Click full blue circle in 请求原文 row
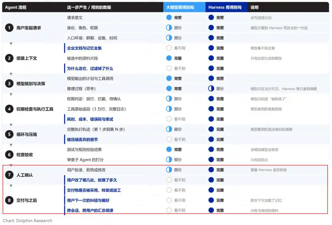The image size is (332, 225). click(169, 18)
